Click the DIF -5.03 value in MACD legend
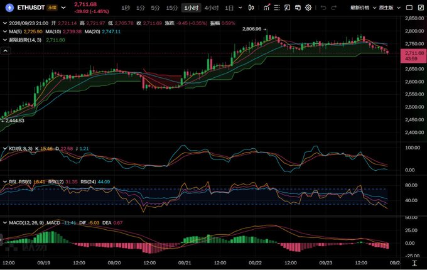 pos(89,223)
